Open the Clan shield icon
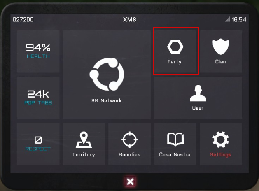This screenshot has height=191, width=259. [221, 47]
